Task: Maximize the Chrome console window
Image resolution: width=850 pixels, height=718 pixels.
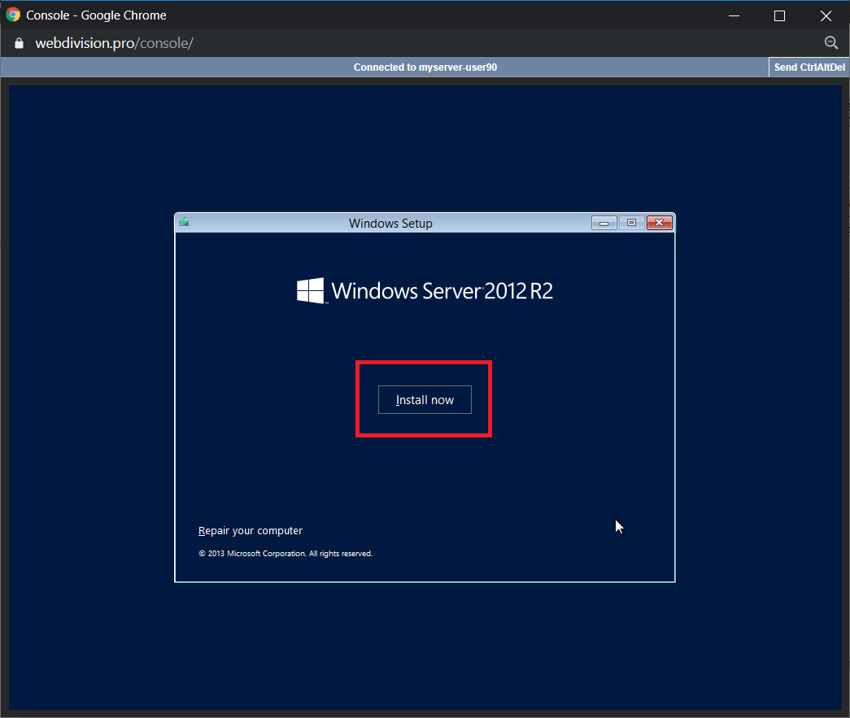Action: [779, 15]
